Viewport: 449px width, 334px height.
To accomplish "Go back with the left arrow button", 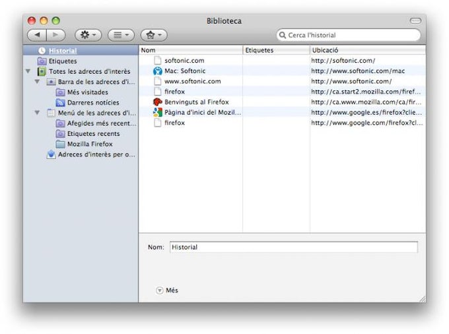I will pyautogui.click(x=37, y=35).
